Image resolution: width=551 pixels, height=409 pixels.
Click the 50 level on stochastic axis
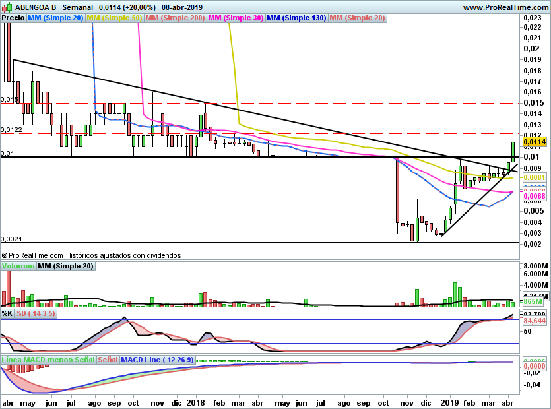527,331
